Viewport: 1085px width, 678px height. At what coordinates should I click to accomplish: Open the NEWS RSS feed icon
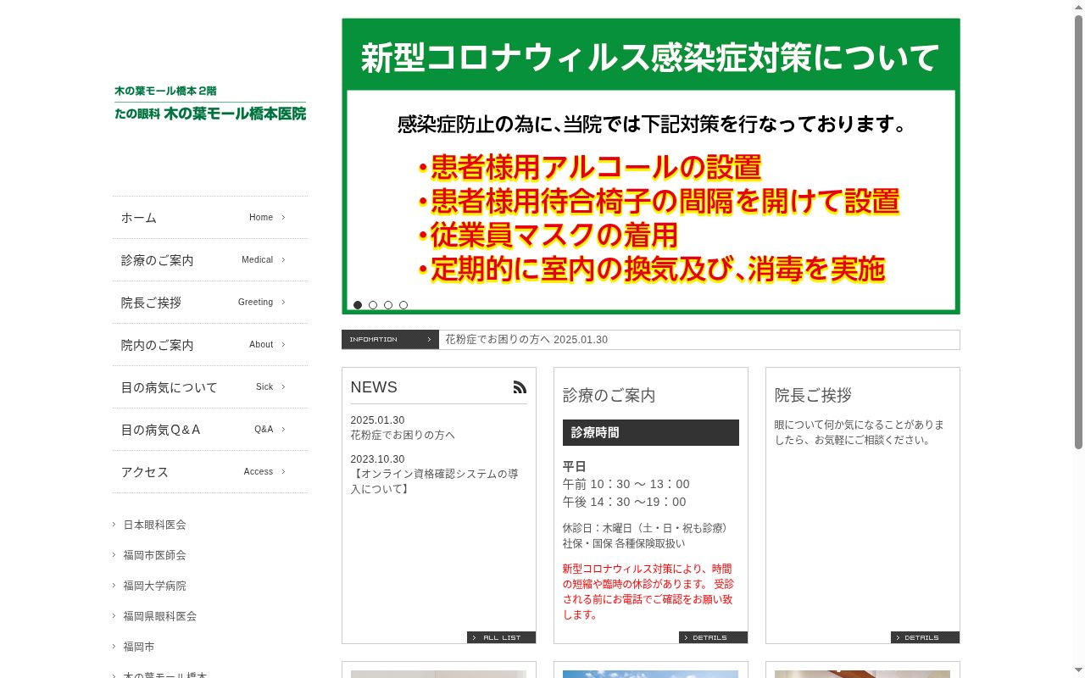[520, 387]
